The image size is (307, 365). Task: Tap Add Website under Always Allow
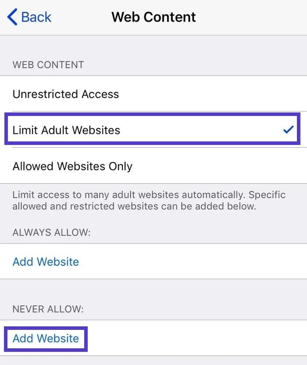tap(46, 262)
